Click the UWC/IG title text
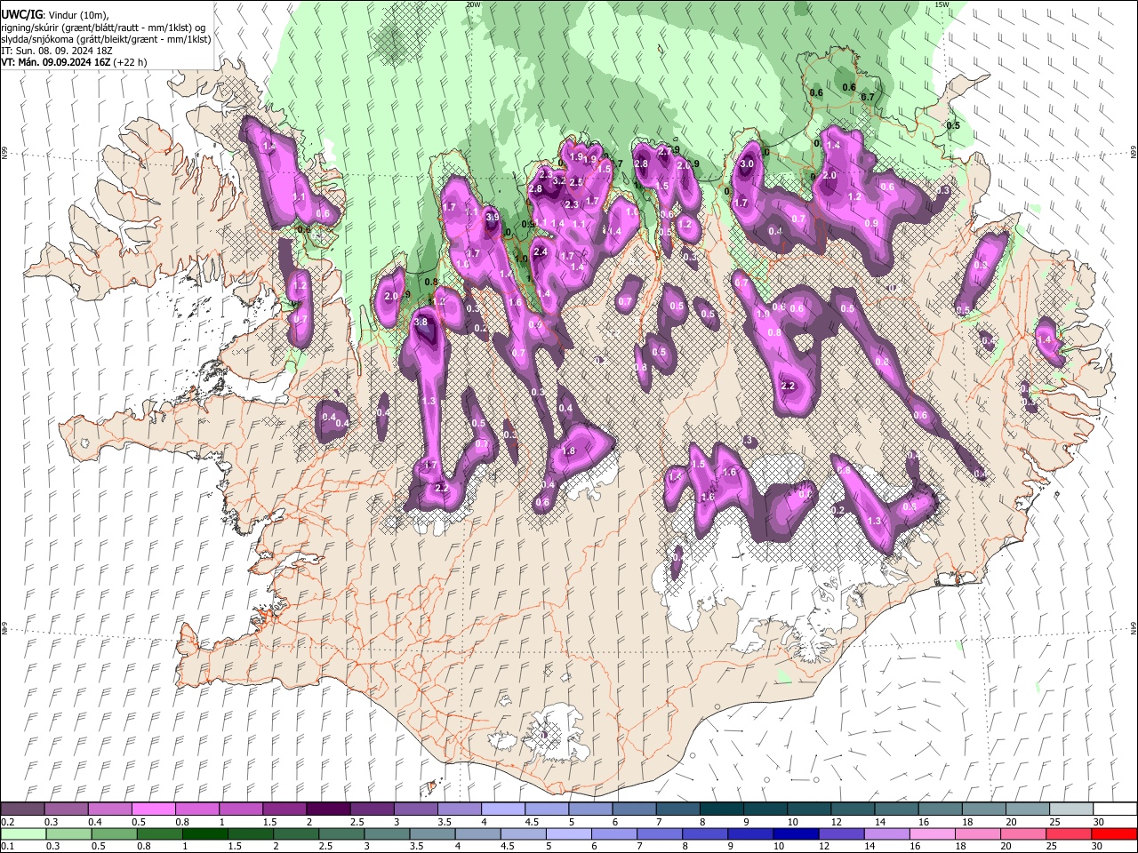1138x853 pixels. (21, 14)
